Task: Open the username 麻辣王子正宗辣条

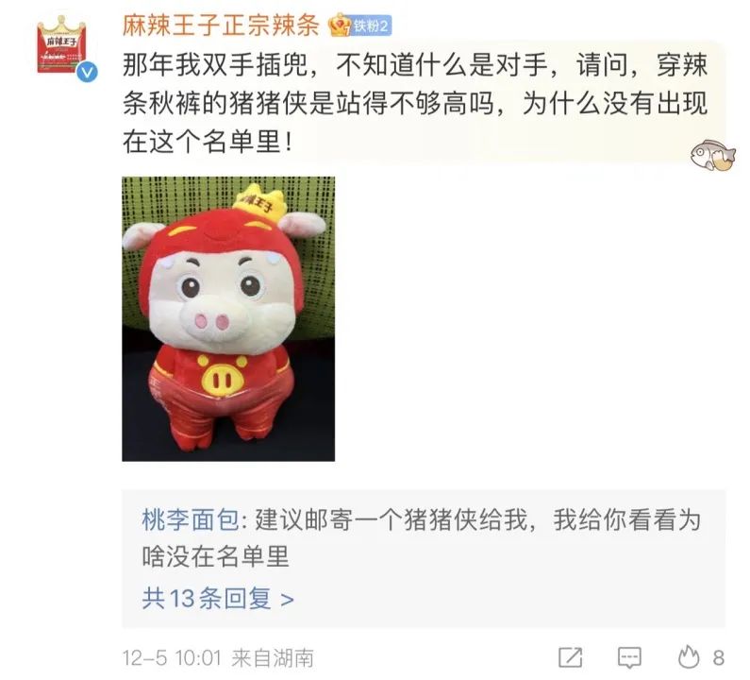Action: point(221,25)
